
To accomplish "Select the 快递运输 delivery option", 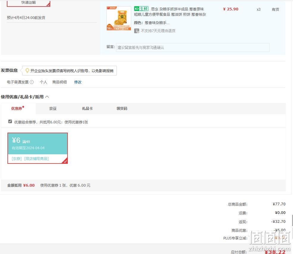I will click(x=29, y=3).
